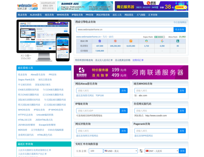Viewport: 204px width, 157px height.
Task: Click the currency swap arrows icon
Action: [x=141, y=151]
